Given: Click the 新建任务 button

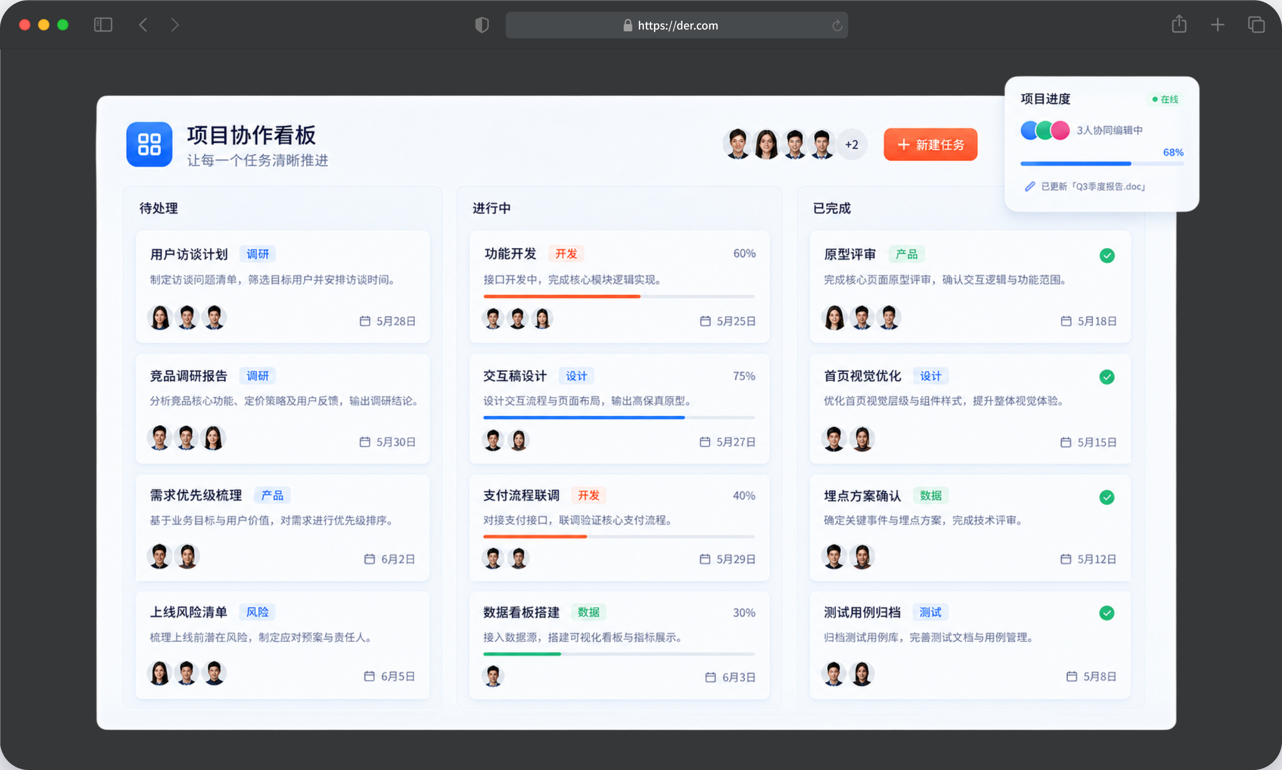Looking at the screenshot, I should coord(931,144).
